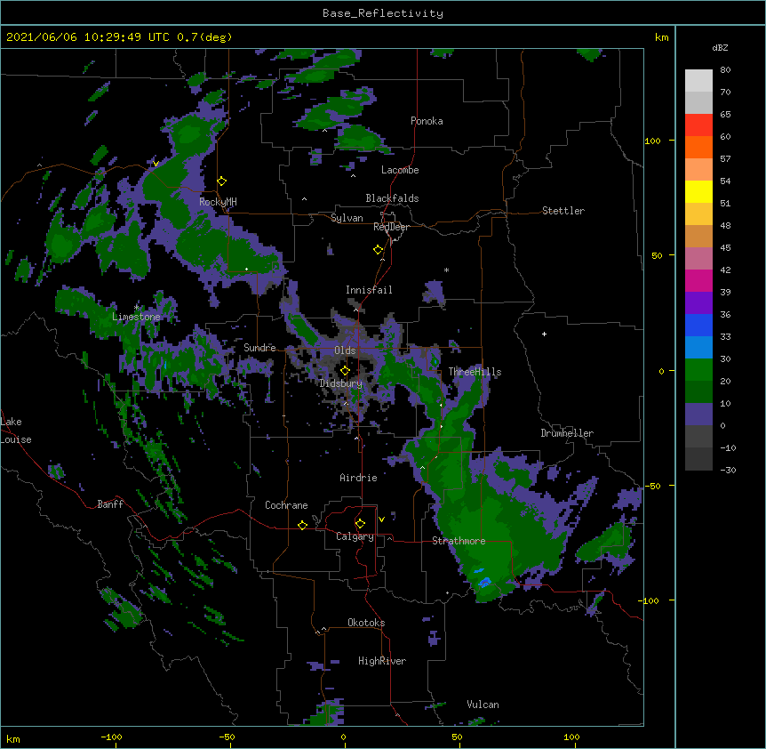Choose the purple-violet swatch near 39 dBZ

tap(698, 302)
